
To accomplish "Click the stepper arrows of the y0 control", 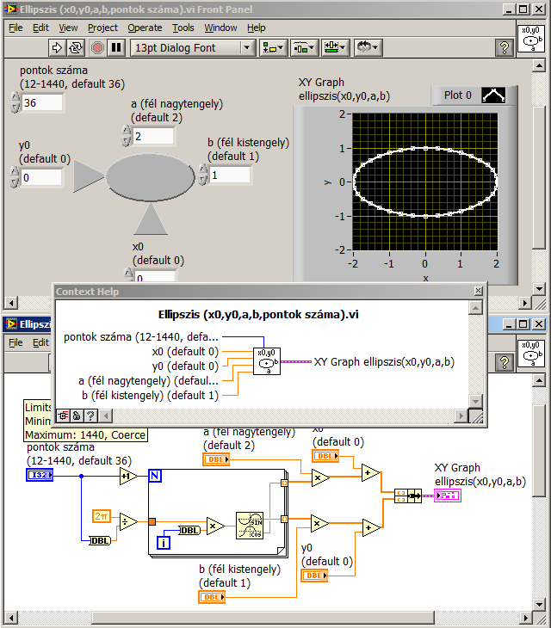I will coord(15,177).
